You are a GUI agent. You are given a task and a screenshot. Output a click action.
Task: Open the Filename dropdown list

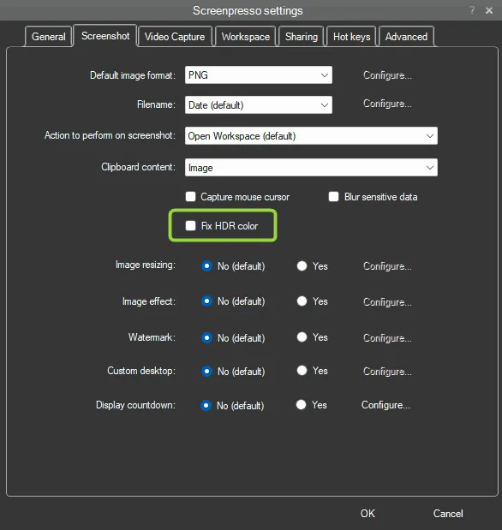coord(259,104)
